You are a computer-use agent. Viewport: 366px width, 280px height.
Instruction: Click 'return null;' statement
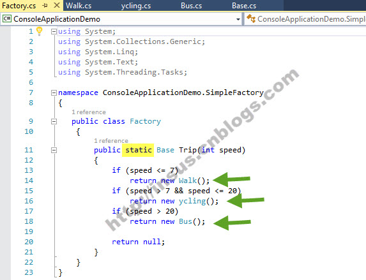tap(138, 242)
